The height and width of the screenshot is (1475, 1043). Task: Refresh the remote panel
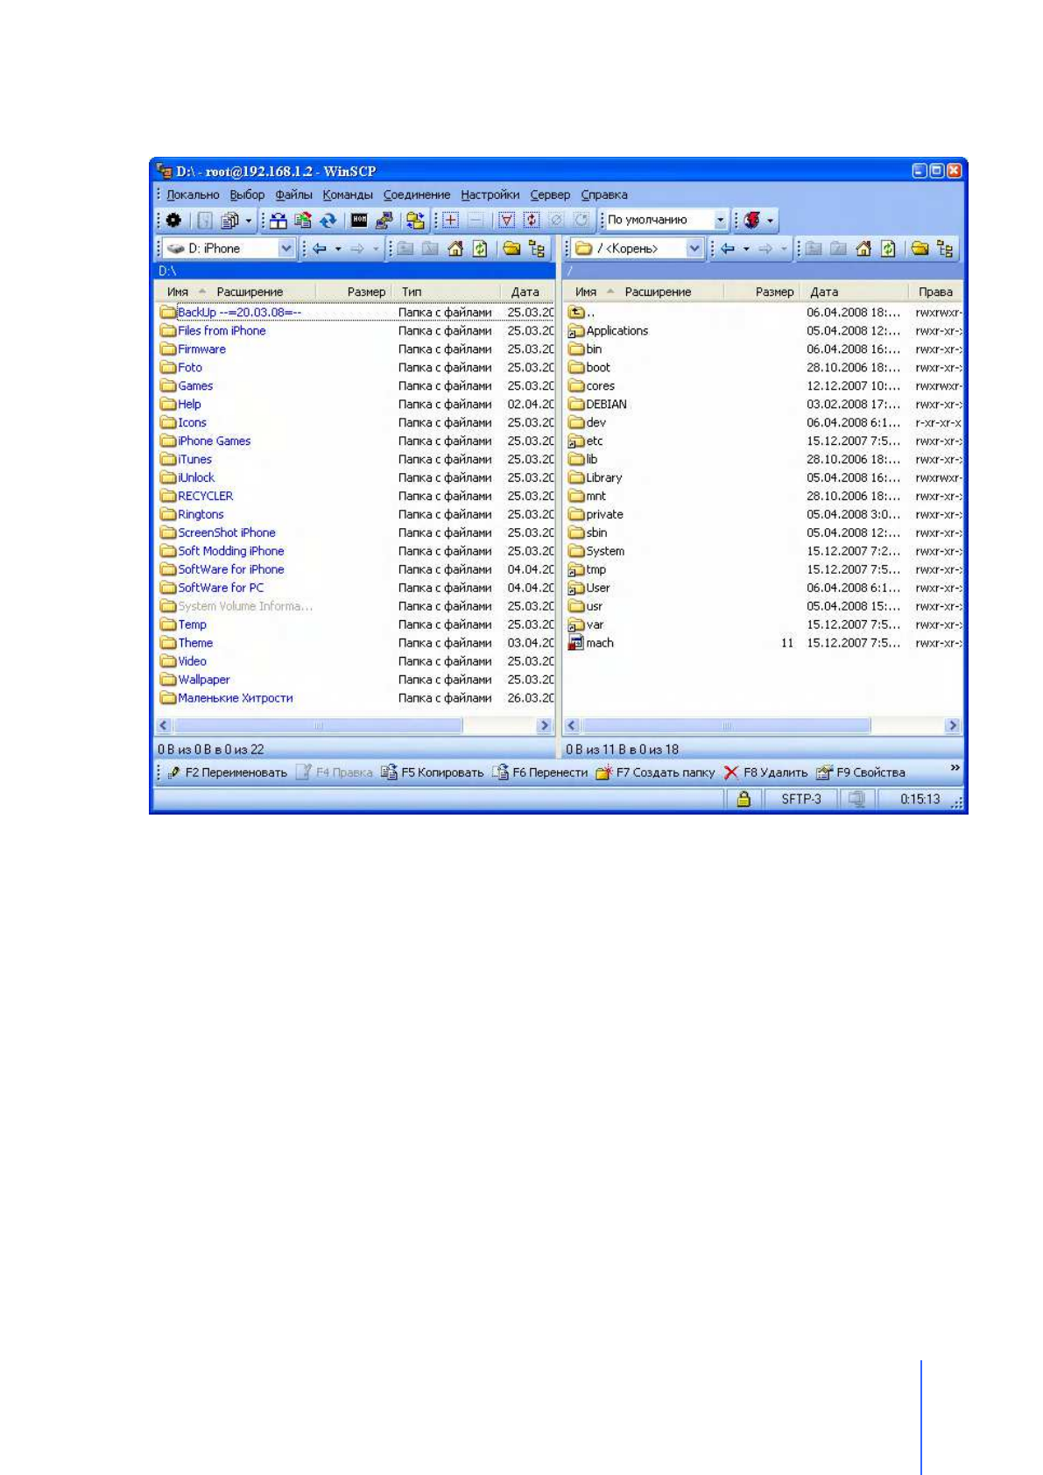pyautogui.click(x=888, y=249)
